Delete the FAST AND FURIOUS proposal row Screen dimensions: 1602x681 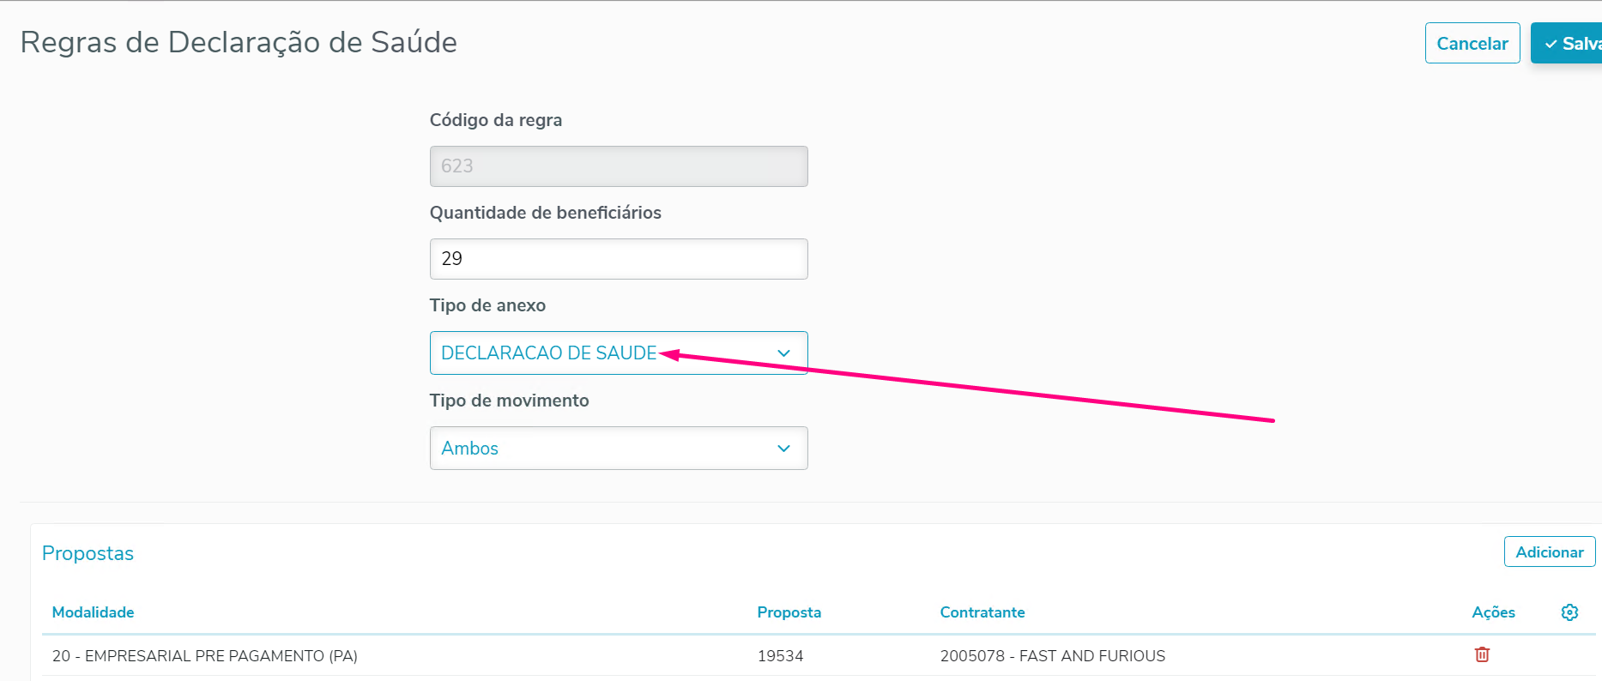[1482, 654]
